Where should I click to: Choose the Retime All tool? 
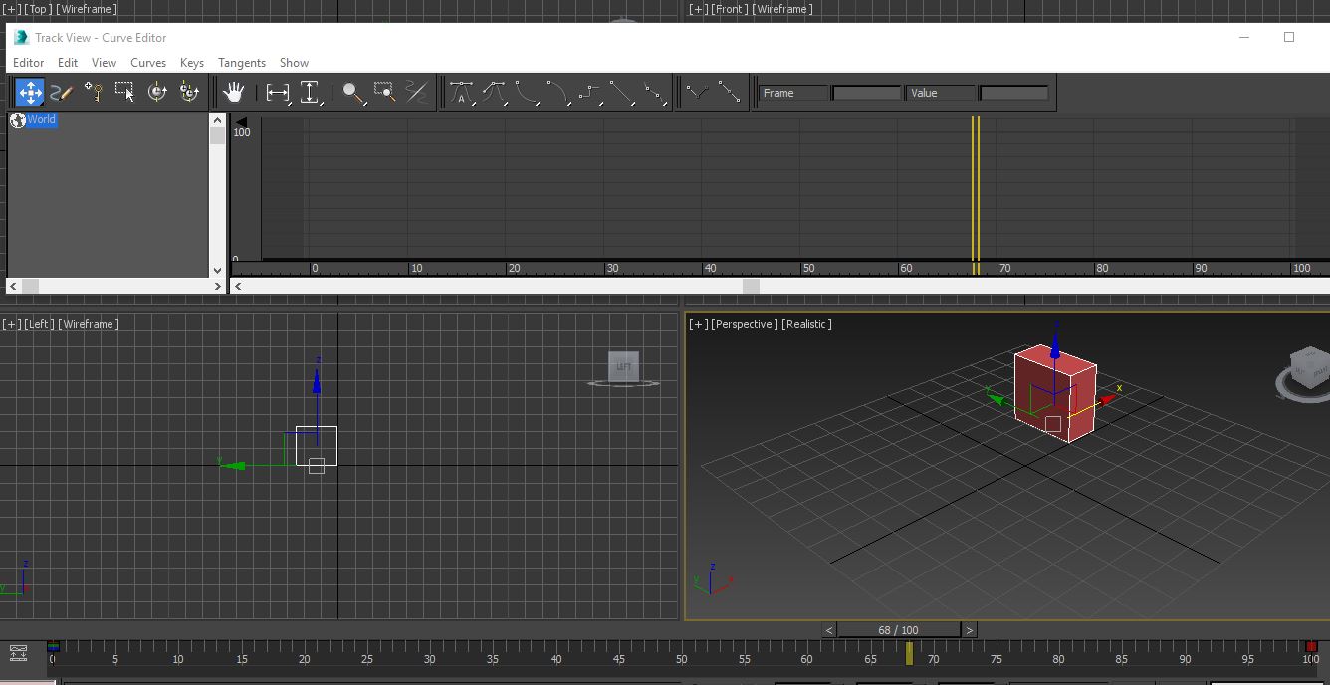pyautogui.click(x=189, y=93)
